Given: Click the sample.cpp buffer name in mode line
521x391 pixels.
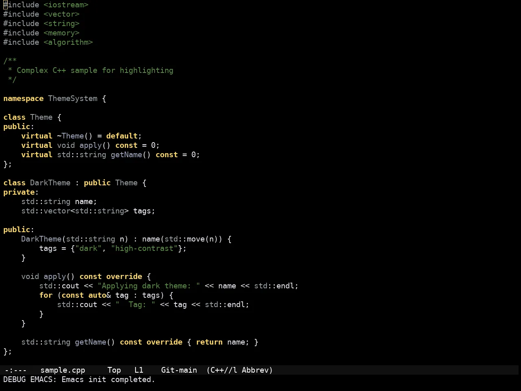Looking at the screenshot, I should pos(63,370).
